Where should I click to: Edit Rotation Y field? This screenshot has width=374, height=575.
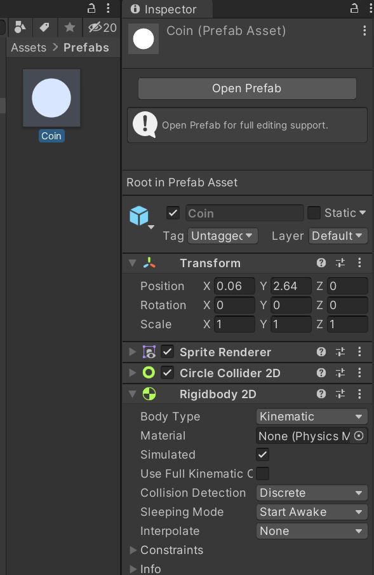coord(291,305)
